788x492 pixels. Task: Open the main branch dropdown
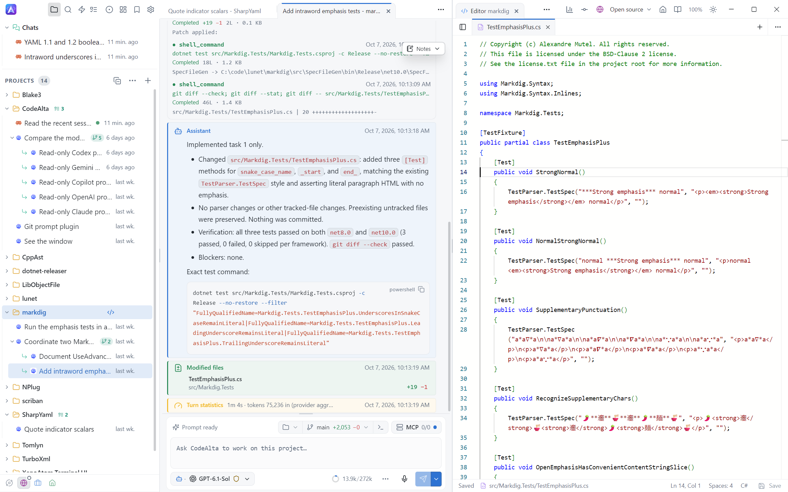click(x=337, y=427)
